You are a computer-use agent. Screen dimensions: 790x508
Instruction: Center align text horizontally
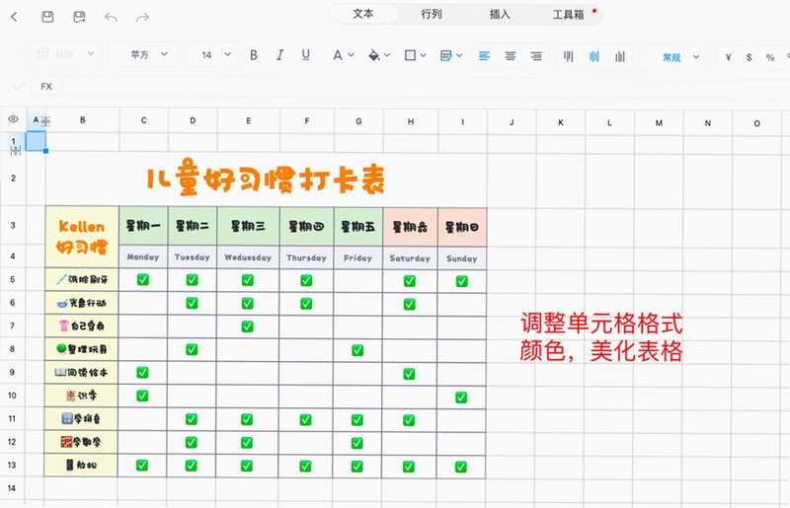click(x=511, y=56)
